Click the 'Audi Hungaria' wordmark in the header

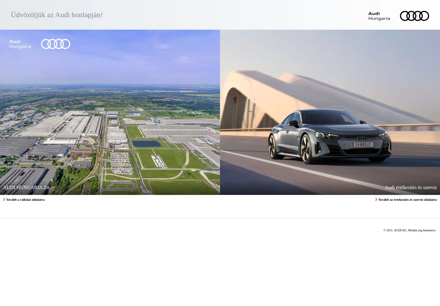[x=379, y=16]
